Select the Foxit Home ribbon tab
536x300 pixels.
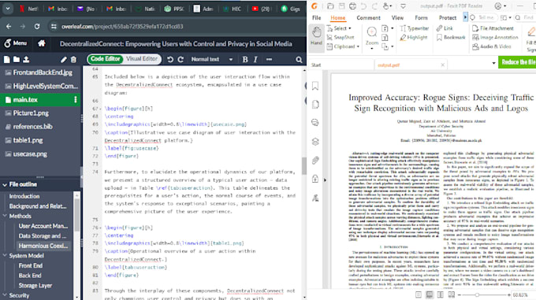click(337, 18)
